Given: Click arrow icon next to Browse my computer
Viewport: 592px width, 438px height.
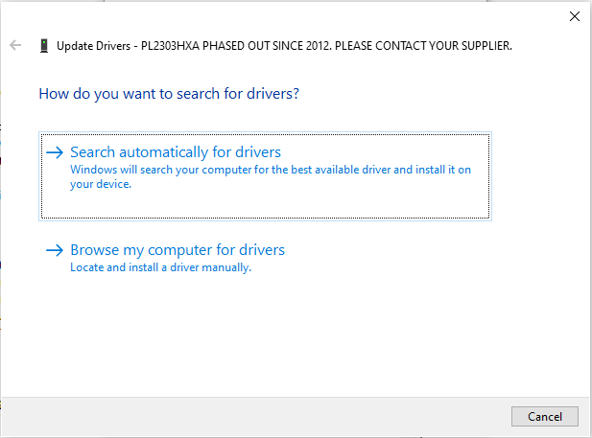Looking at the screenshot, I should pos(55,250).
